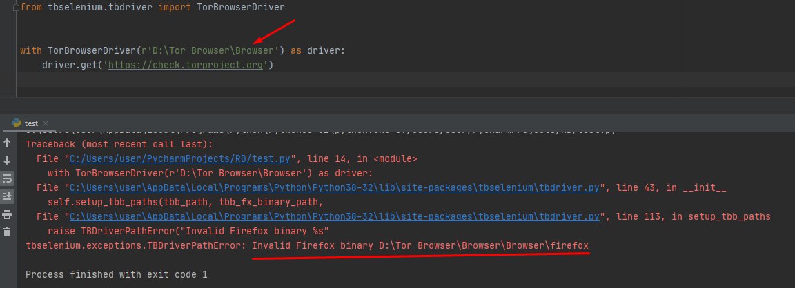Click the https://check.torproject.org URL in code
Image resolution: width=795 pixels, height=288 pixels.
[186, 65]
